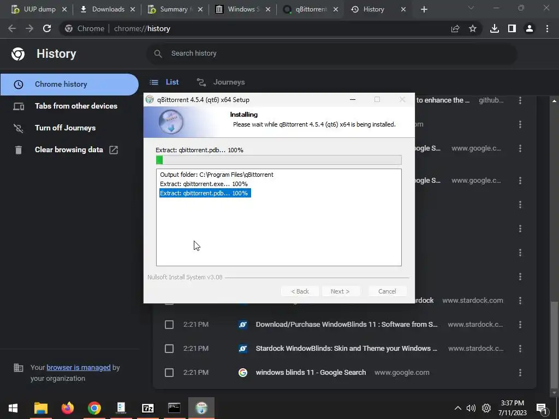This screenshot has width=559, height=419.
Task: Open Stardock WindowBlinds: Skin and Theme link
Action: tap(346, 349)
